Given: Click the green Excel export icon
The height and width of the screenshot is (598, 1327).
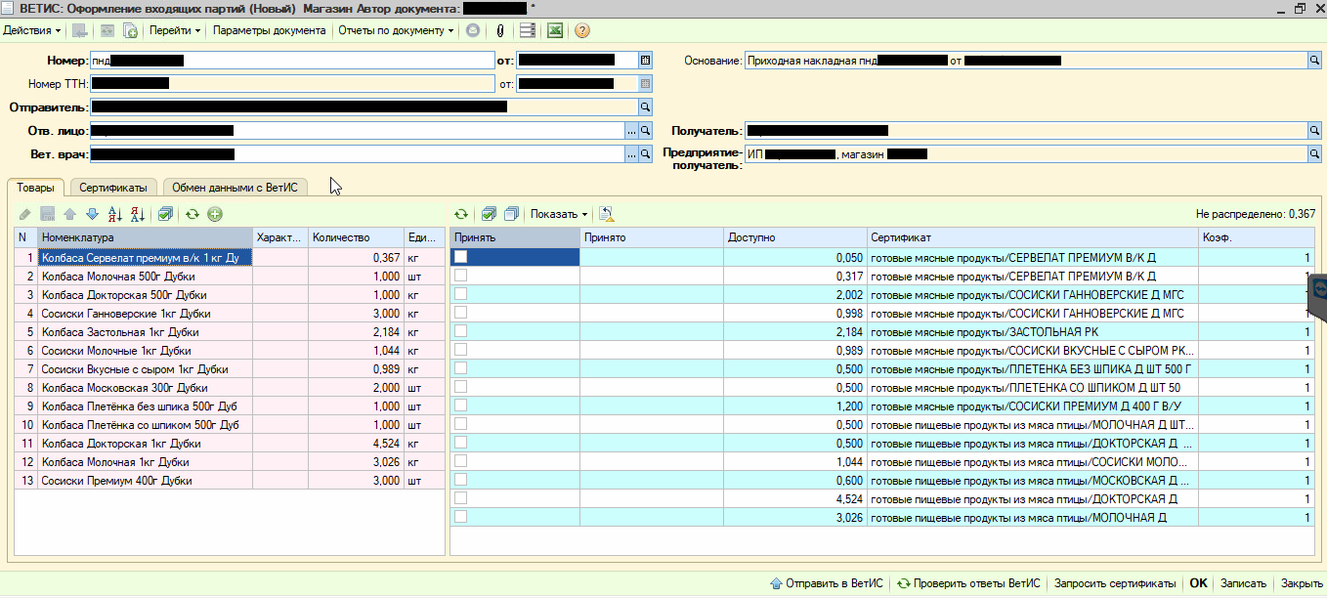Looking at the screenshot, I should click(554, 30).
